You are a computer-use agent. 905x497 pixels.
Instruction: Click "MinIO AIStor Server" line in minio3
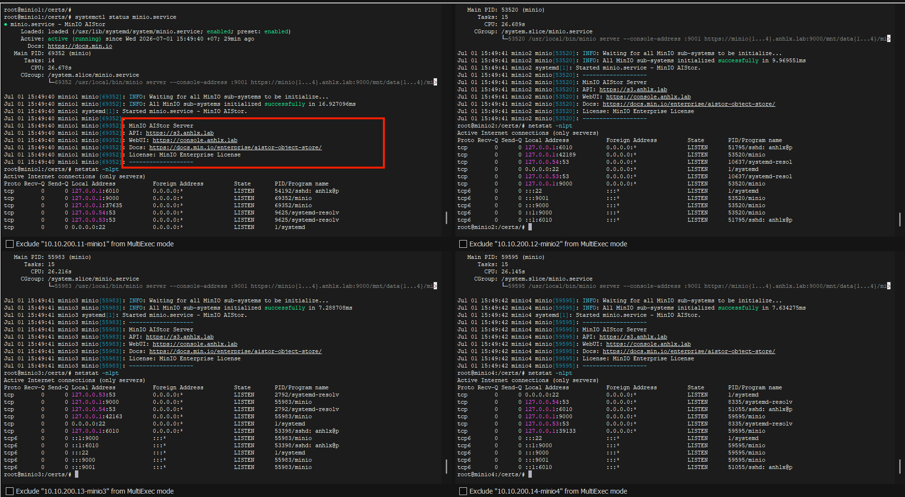(161, 330)
